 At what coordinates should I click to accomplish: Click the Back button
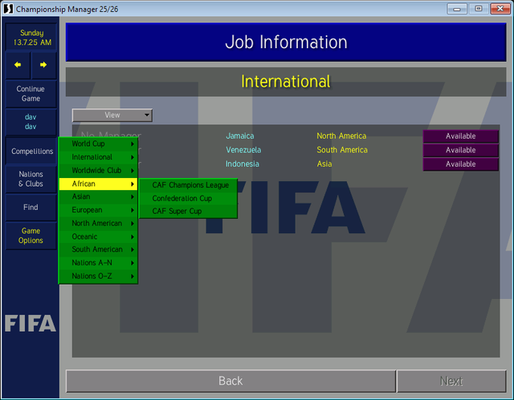(x=230, y=381)
